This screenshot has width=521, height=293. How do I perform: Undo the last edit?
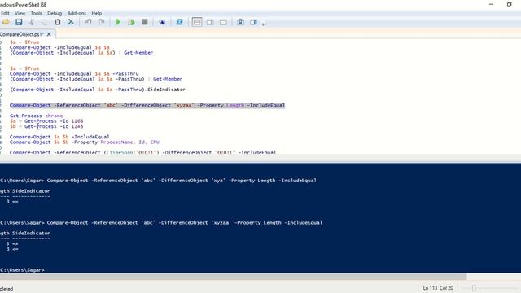(x=88, y=22)
